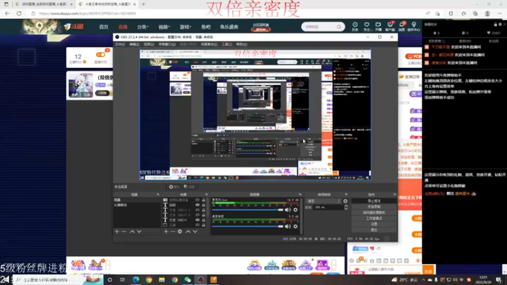Open source properties gear below sources list
This screenshot has height=285, width=507.
pos(180,231)
